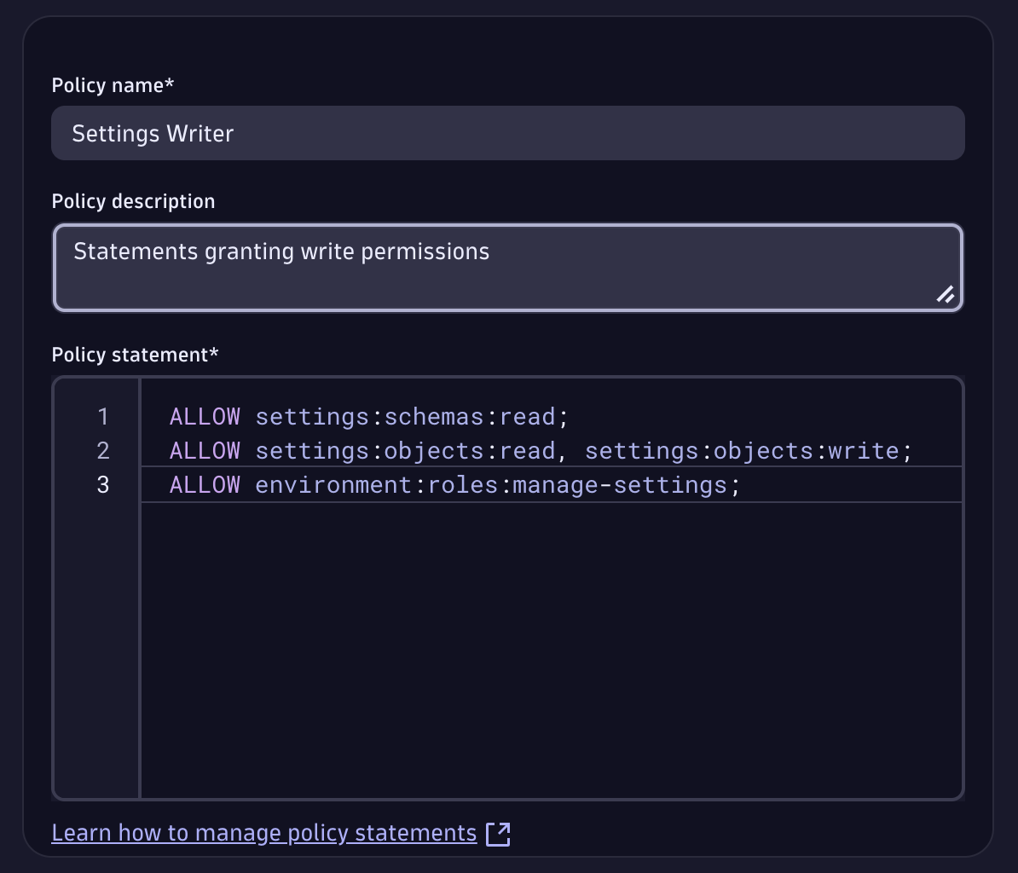Click settings:schemas:read in the editor
The width and height of the screenshot is (1018, 873).
click(x=405, y=417)
